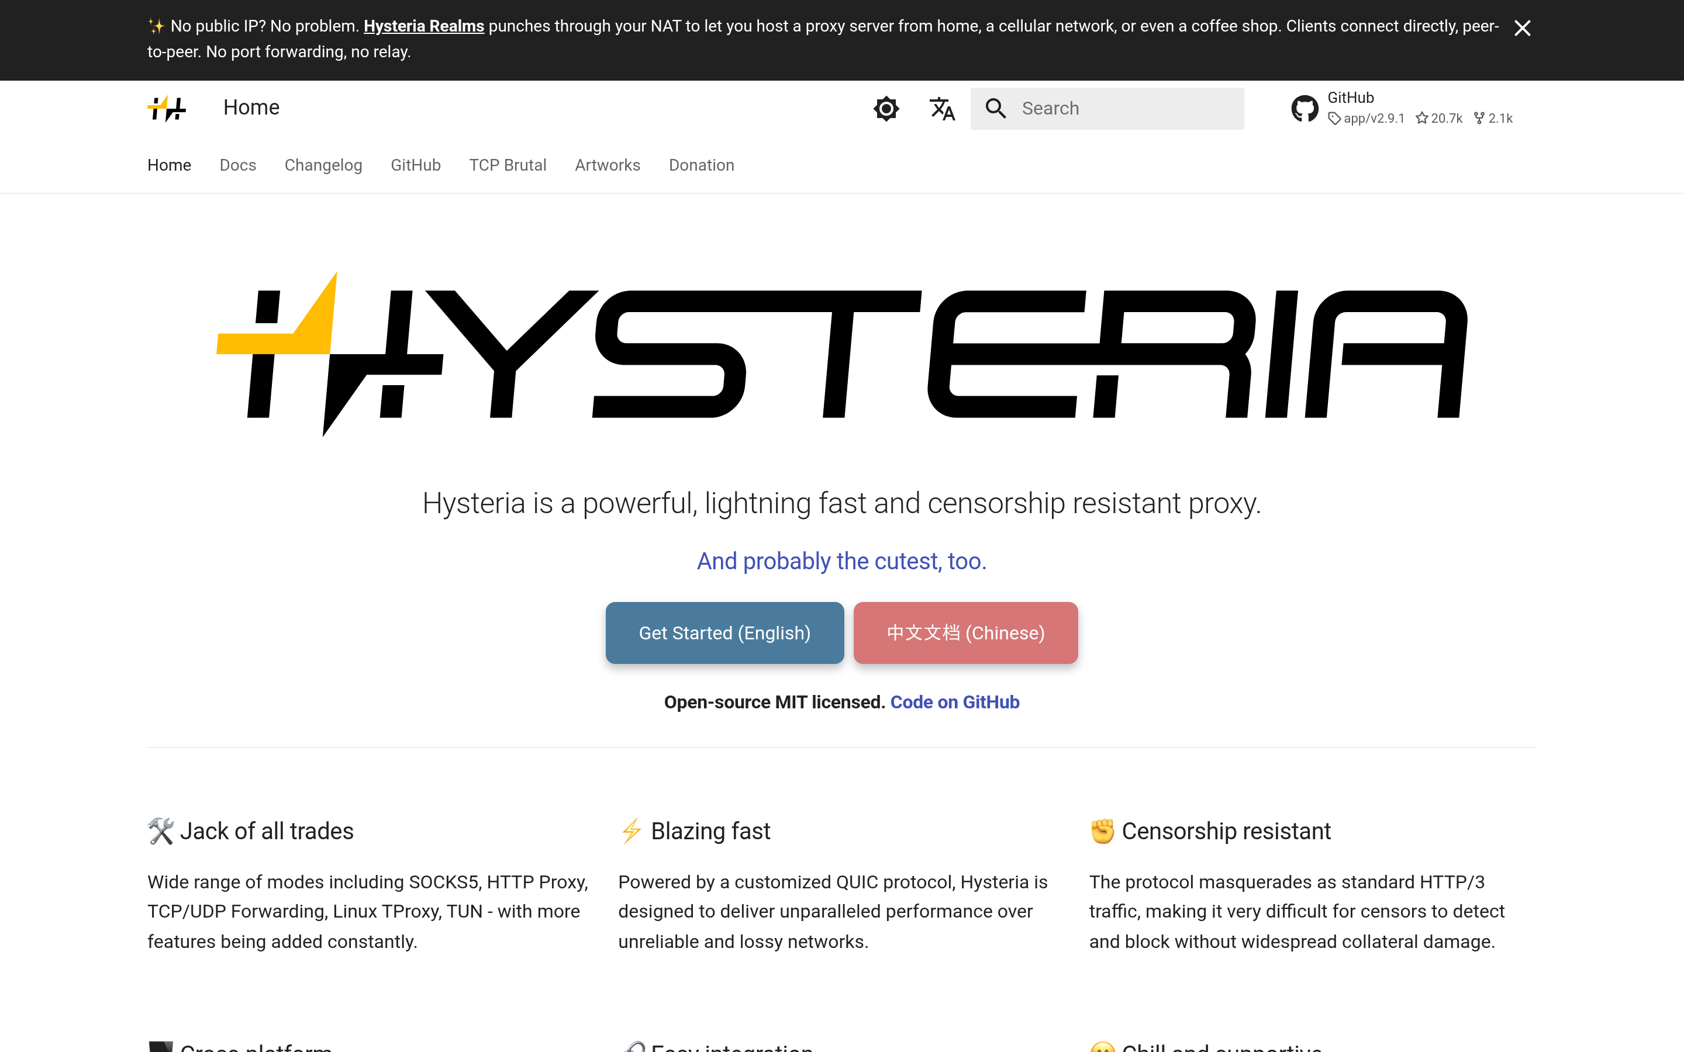This screenshot has height=1052, width=1684.
Task: Click the GitHub octocat icon
Action: (1305, 109)
